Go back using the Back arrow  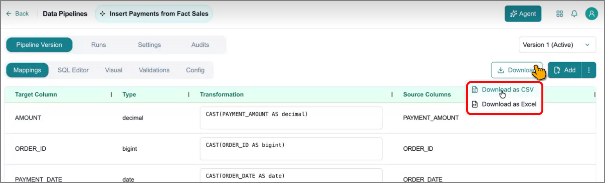[x=17, y=14]
